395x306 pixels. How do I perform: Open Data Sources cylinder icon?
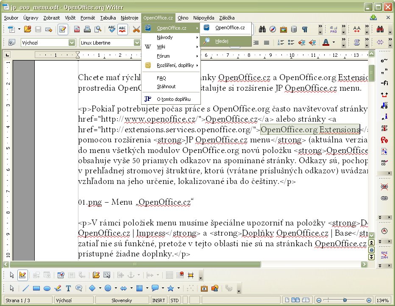294,30
